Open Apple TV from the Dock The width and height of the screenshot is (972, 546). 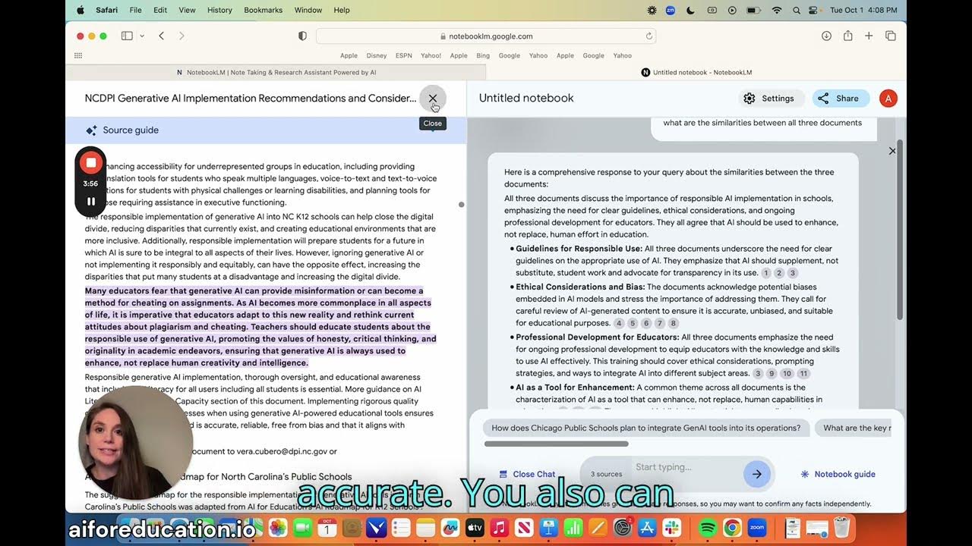click(x=475, y=528)
